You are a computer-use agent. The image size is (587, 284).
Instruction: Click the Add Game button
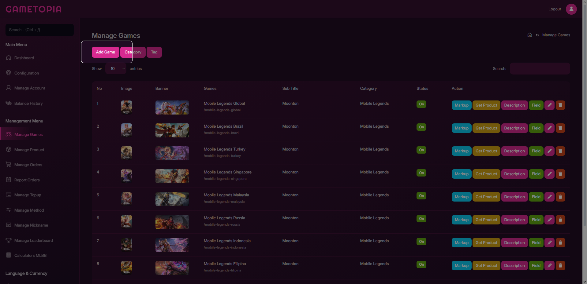(106, 52)
